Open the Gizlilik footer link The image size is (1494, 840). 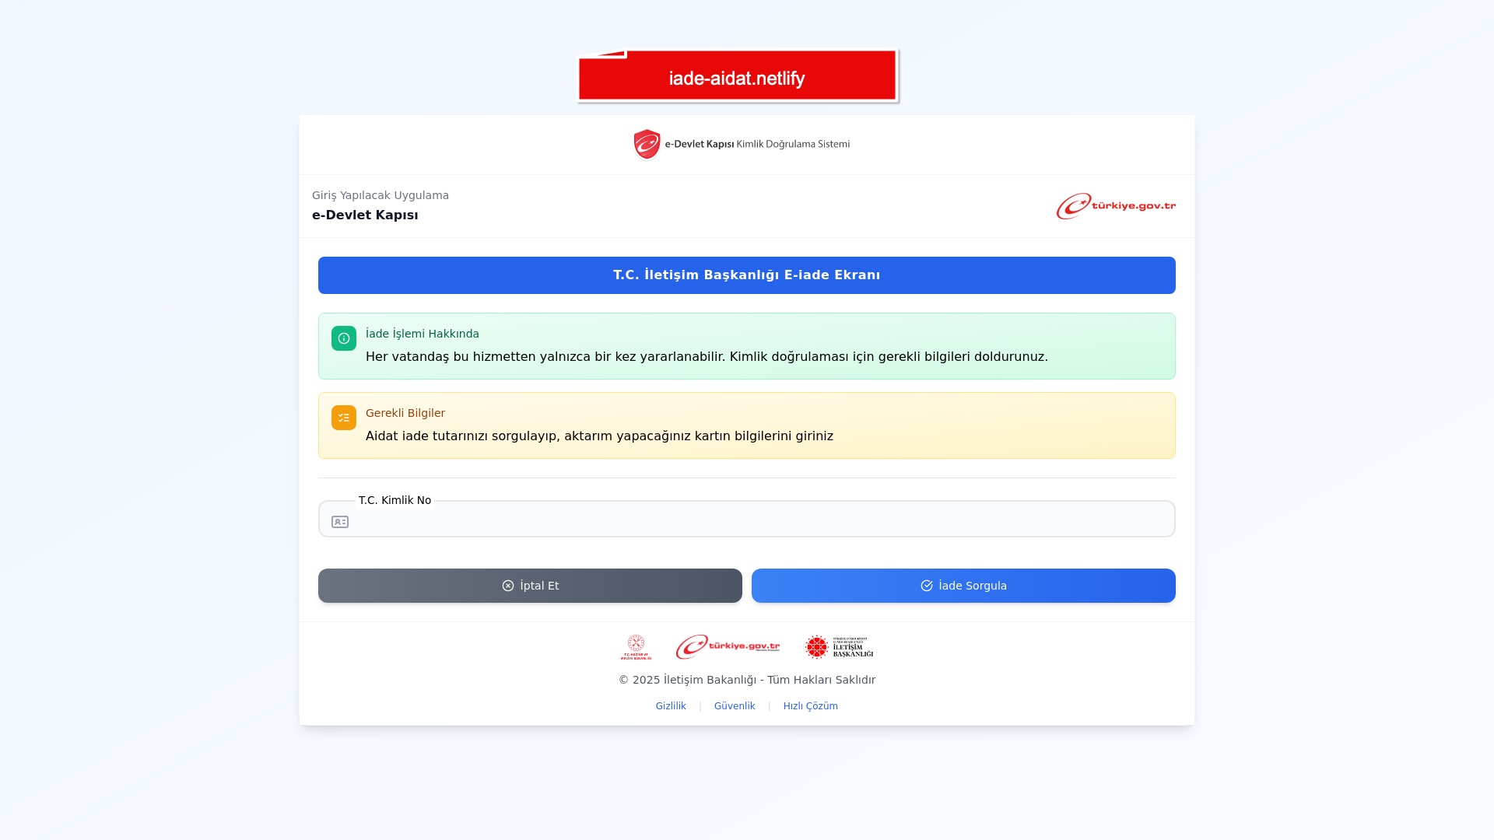pos(671,706)
